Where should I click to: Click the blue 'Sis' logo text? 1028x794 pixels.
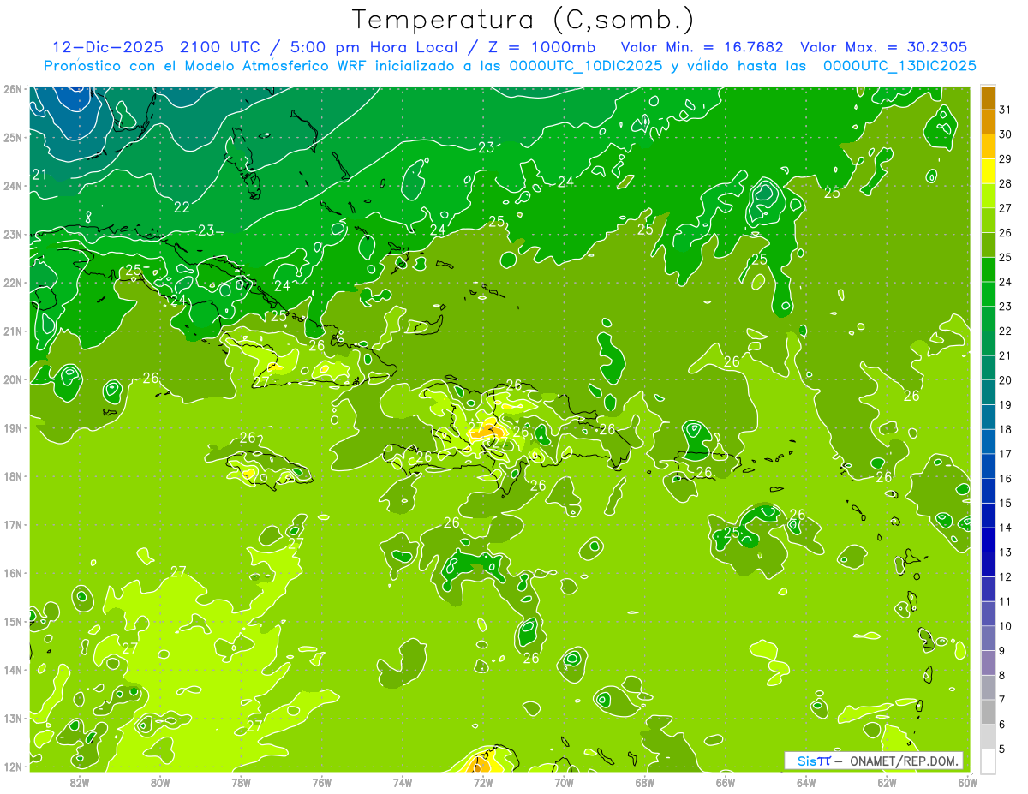pos(806,761)
